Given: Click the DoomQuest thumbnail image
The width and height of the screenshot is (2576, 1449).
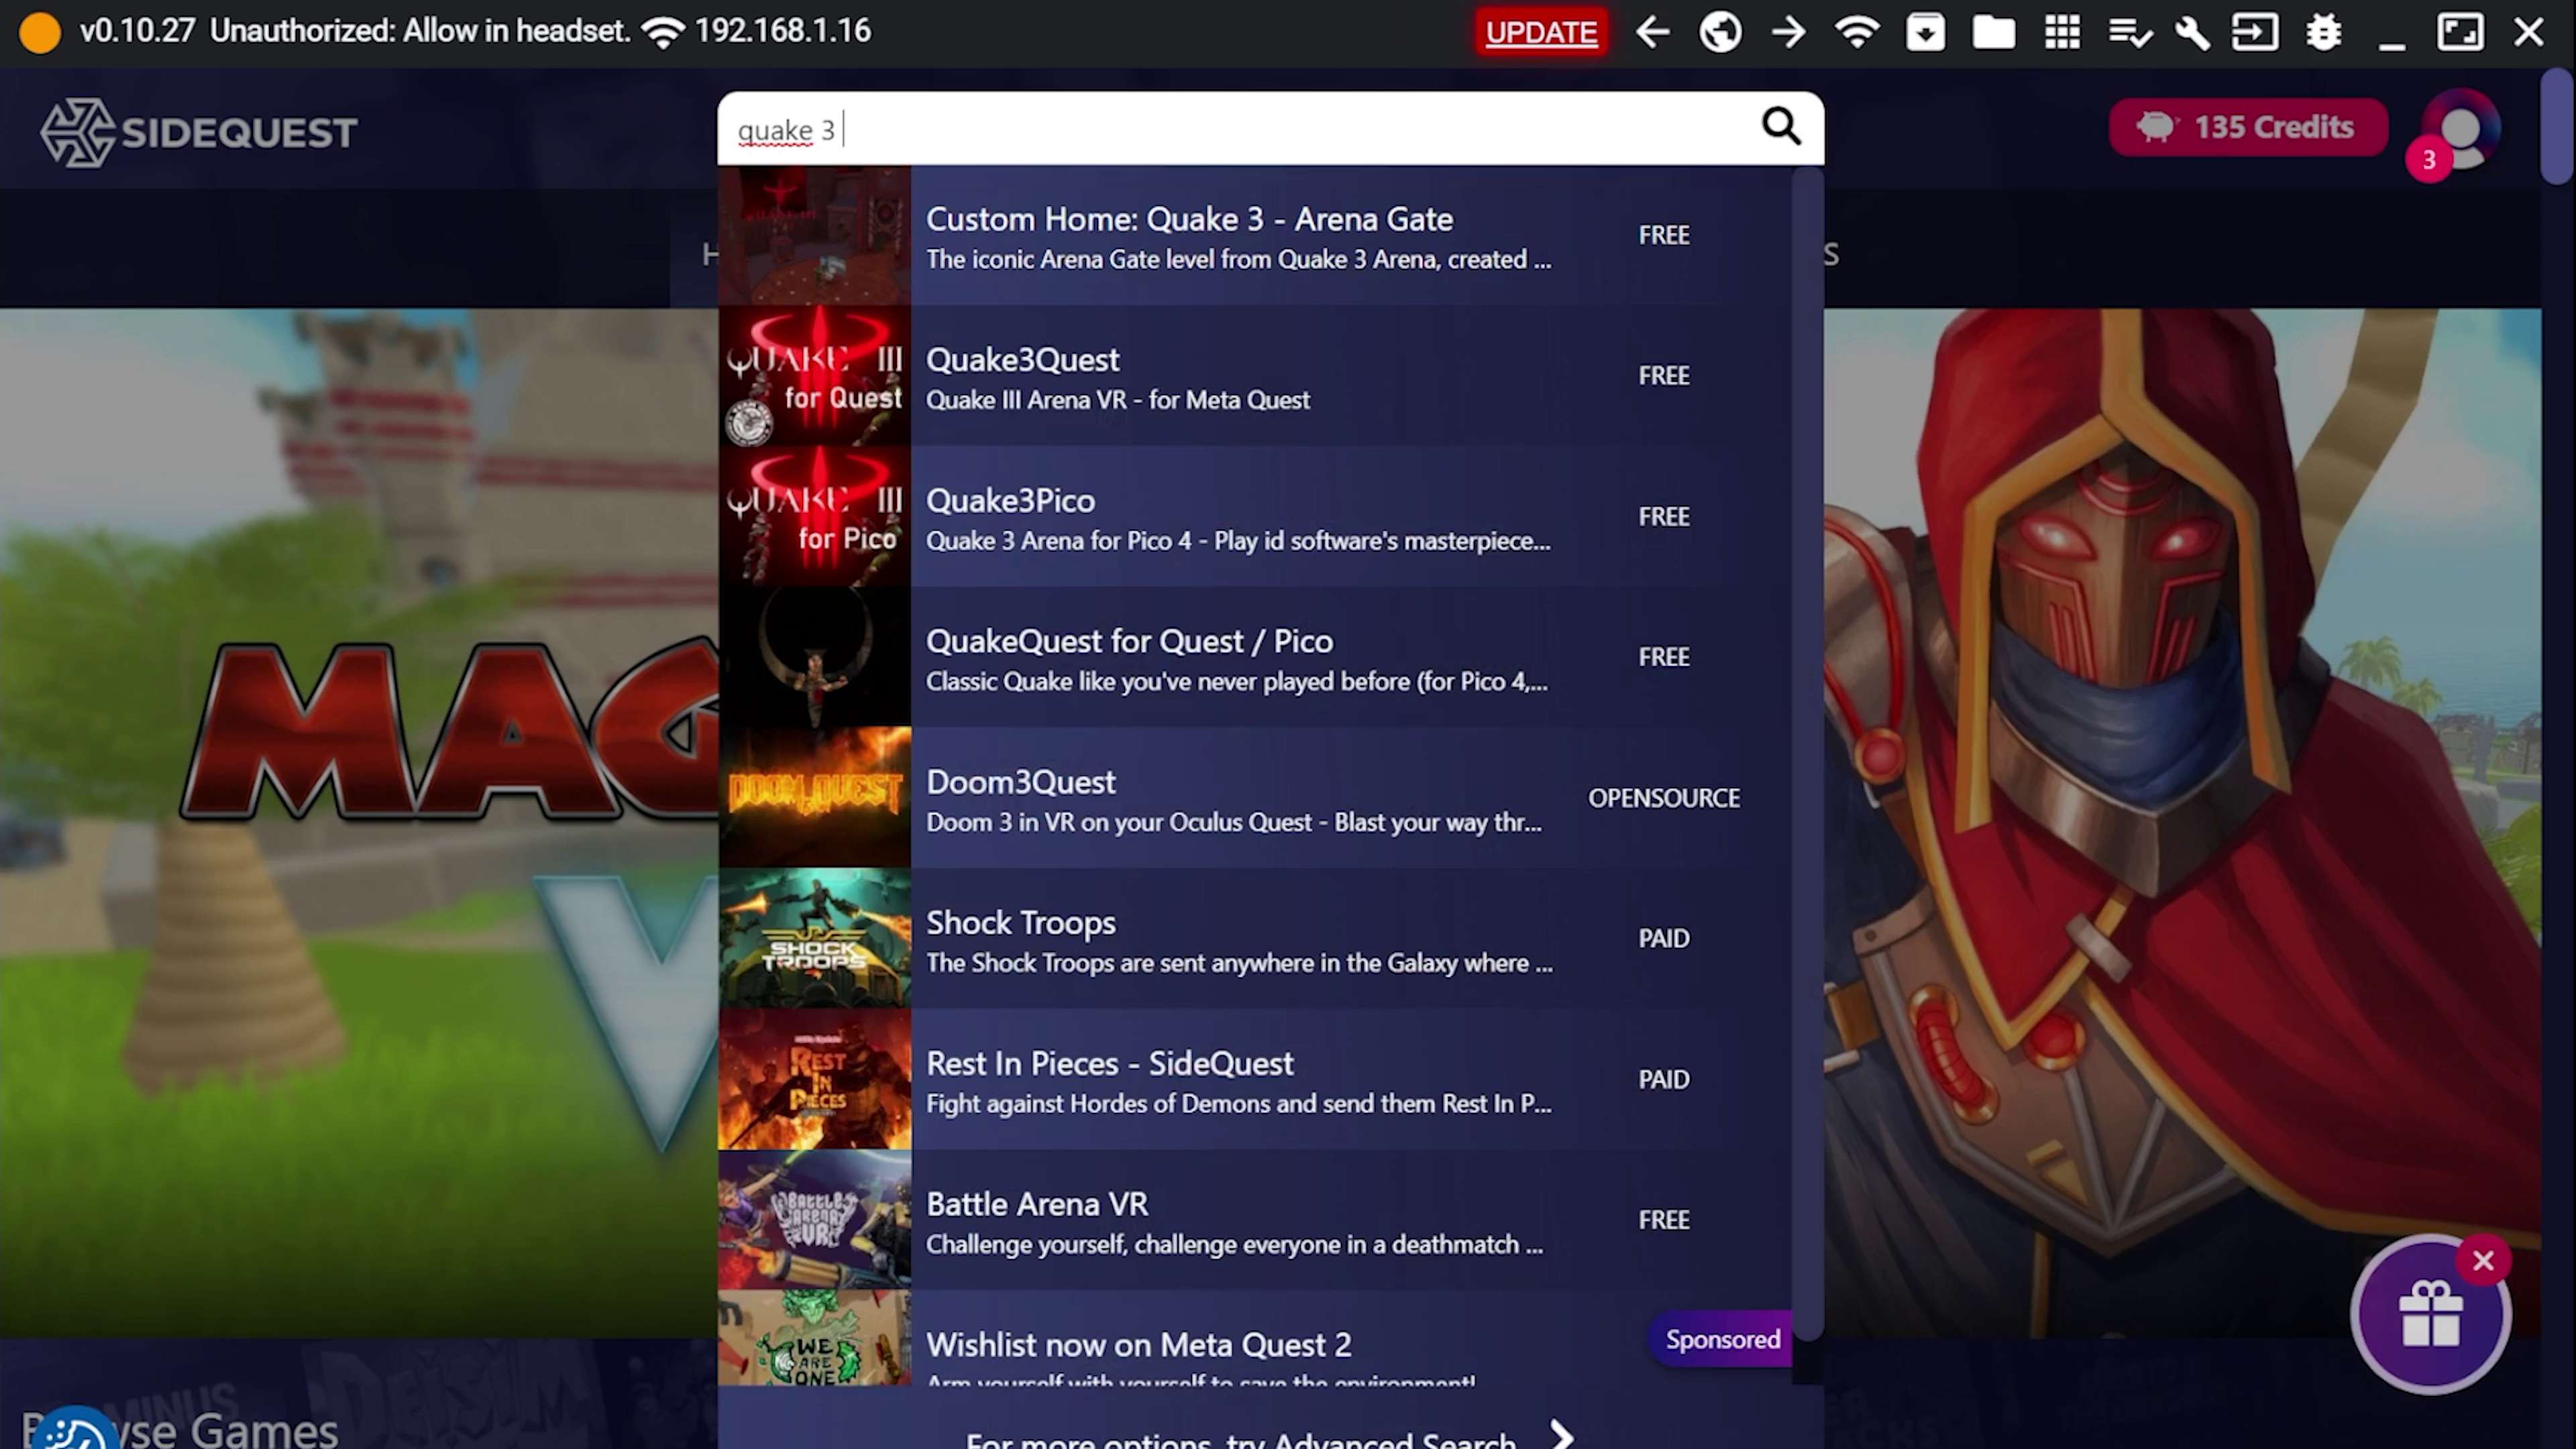Looking at the screenshot, I should tap(814, 798).
